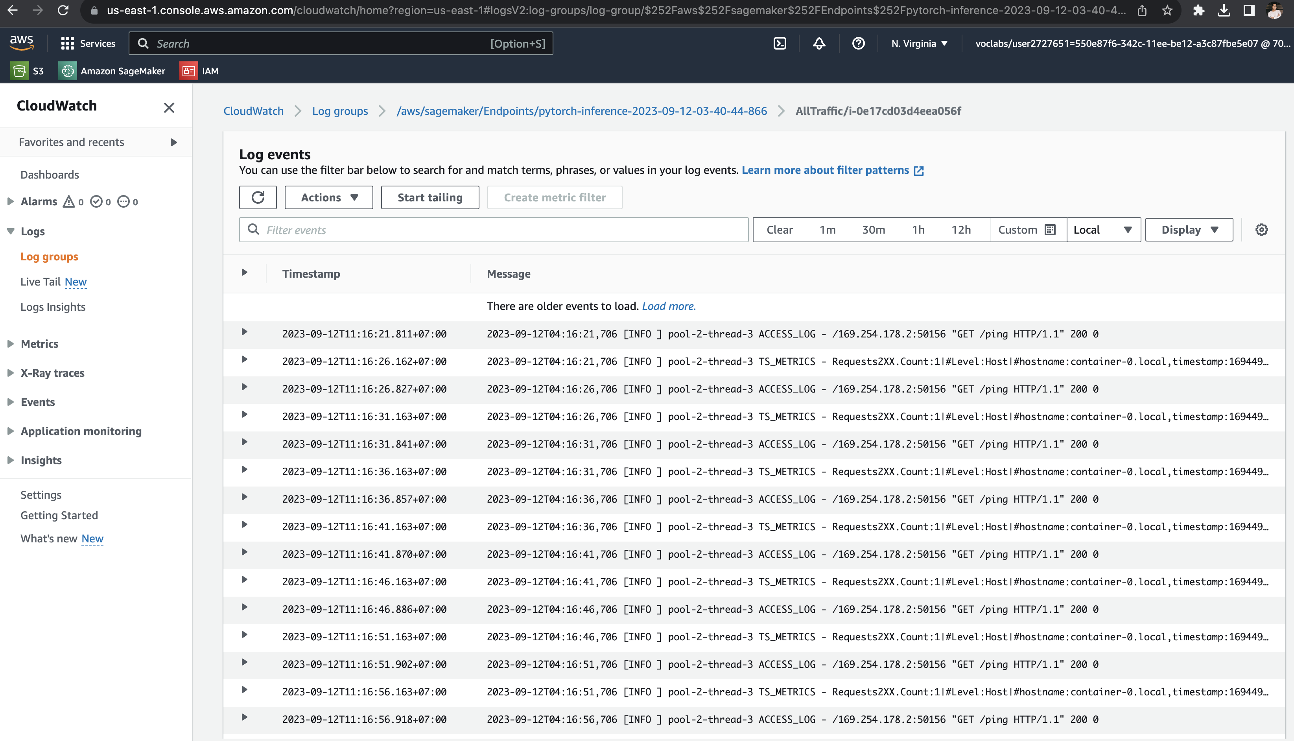This screenshot has height=741, width=1294.
Task: Open browser downloads icon
Action: pyautogui.click(x=1224, y=10)
